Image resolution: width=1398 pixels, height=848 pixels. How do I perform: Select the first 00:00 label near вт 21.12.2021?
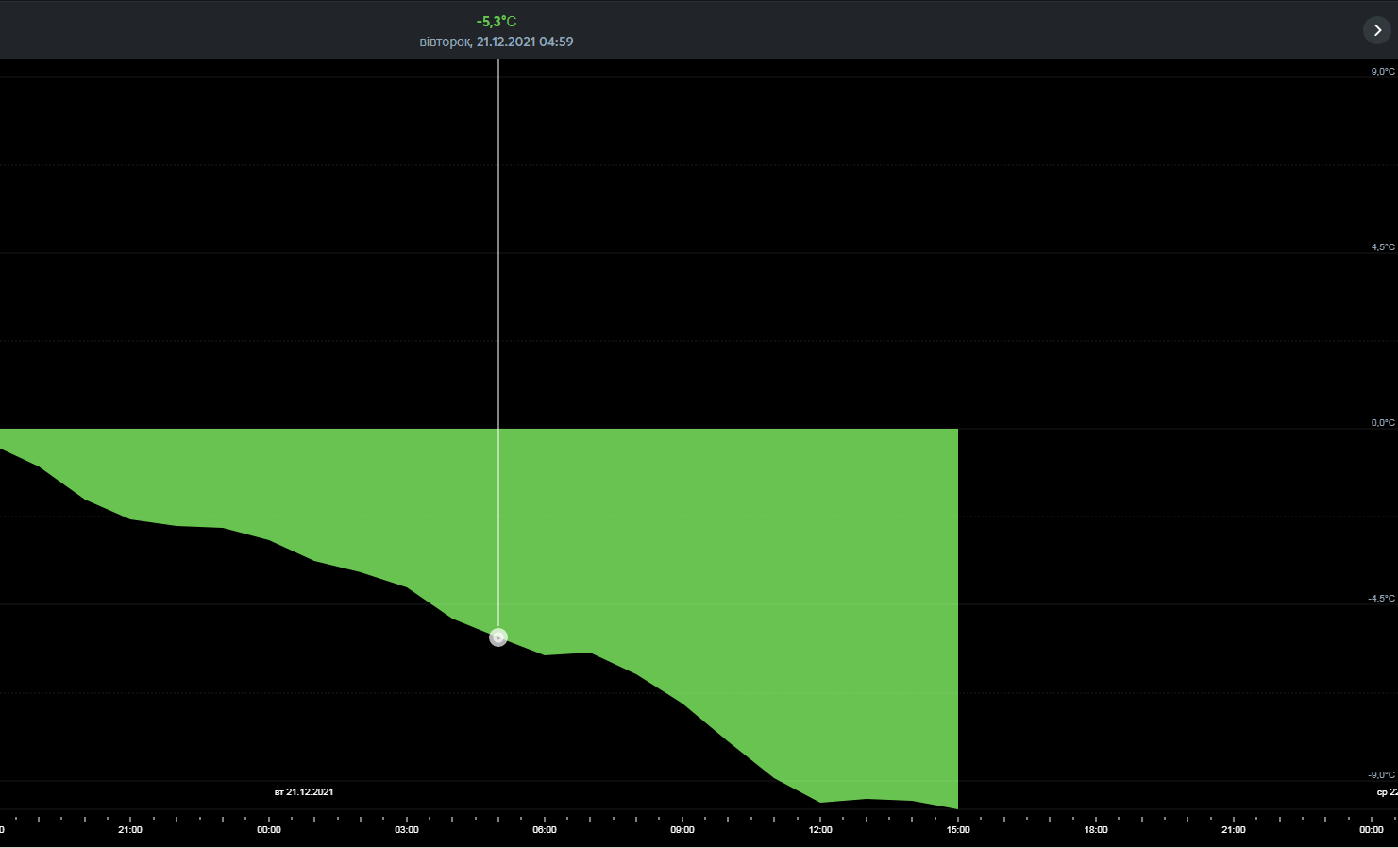coord(269,830)
